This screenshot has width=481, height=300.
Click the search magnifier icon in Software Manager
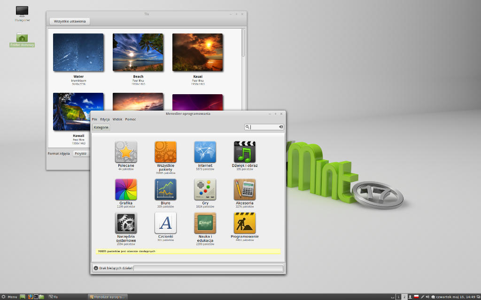tap(247, 127)
